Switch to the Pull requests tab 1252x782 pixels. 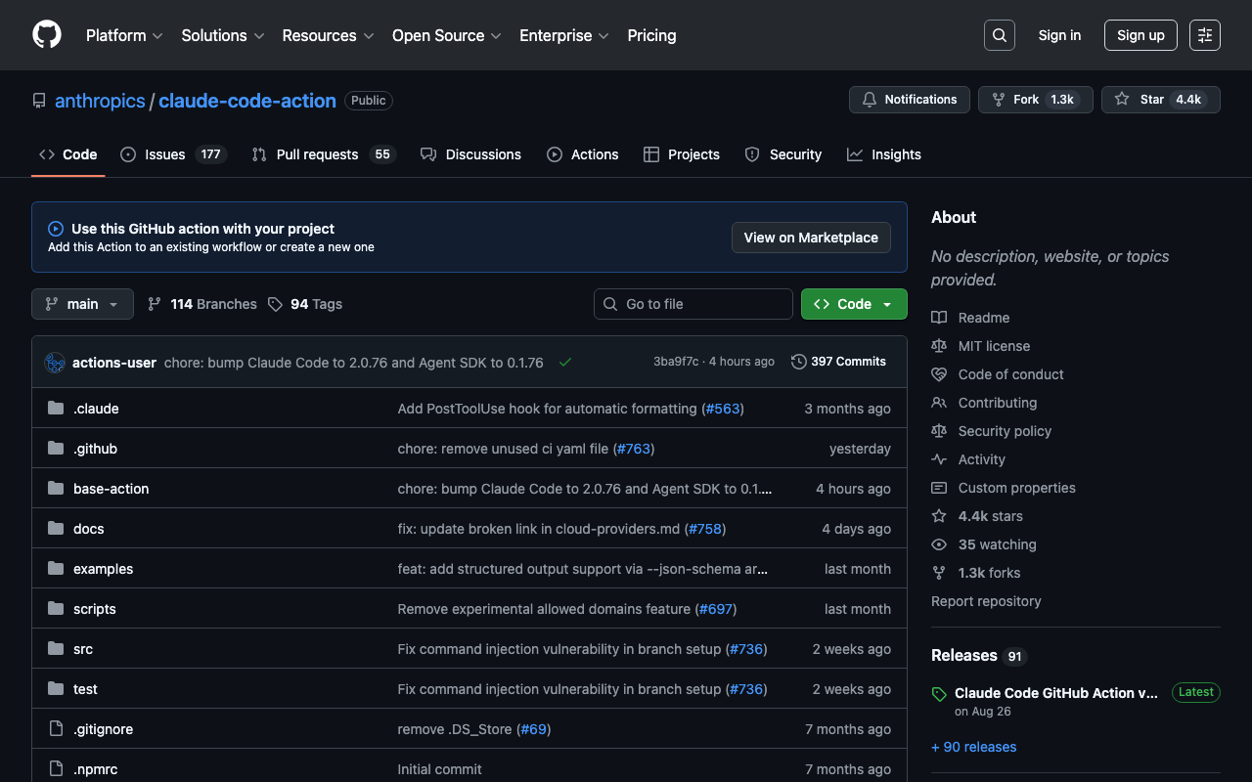[323, 154]
